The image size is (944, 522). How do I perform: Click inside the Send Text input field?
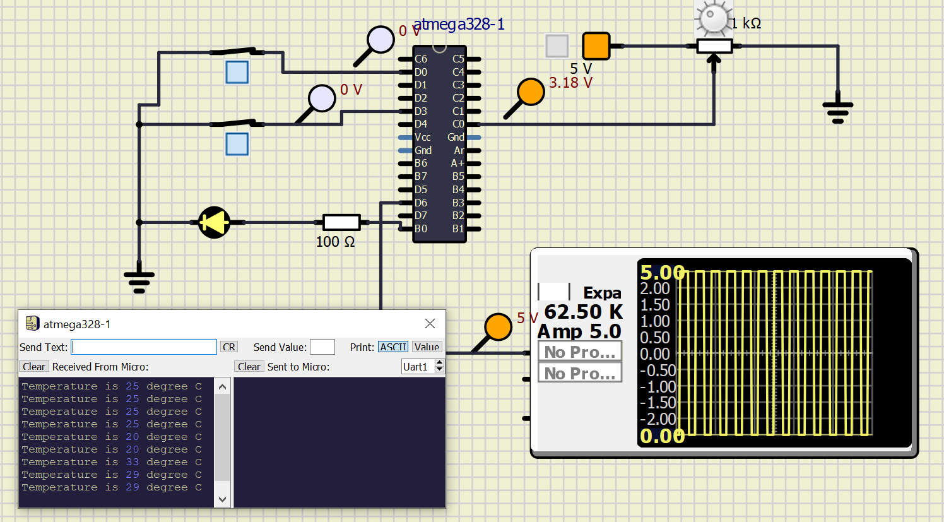pos(143,347)
